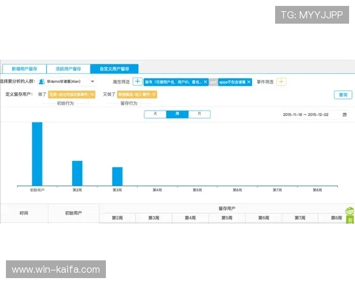Viewport: 355px width, 284px height.
Task: Click the 第5周 table column header
Action: (227, 218)
